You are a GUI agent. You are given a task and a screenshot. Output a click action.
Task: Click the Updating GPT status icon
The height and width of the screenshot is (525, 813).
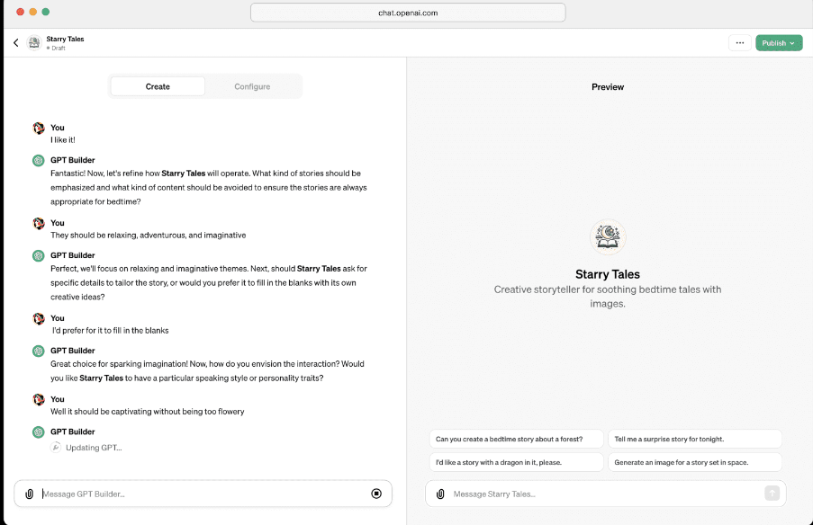click(x=56, y=448)
